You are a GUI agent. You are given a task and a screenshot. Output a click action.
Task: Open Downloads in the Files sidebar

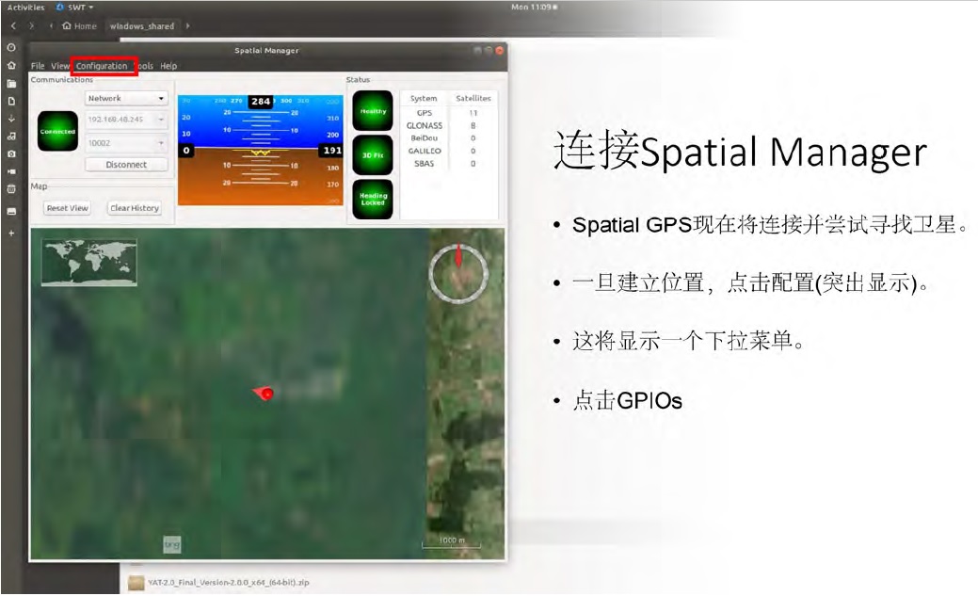11,118
